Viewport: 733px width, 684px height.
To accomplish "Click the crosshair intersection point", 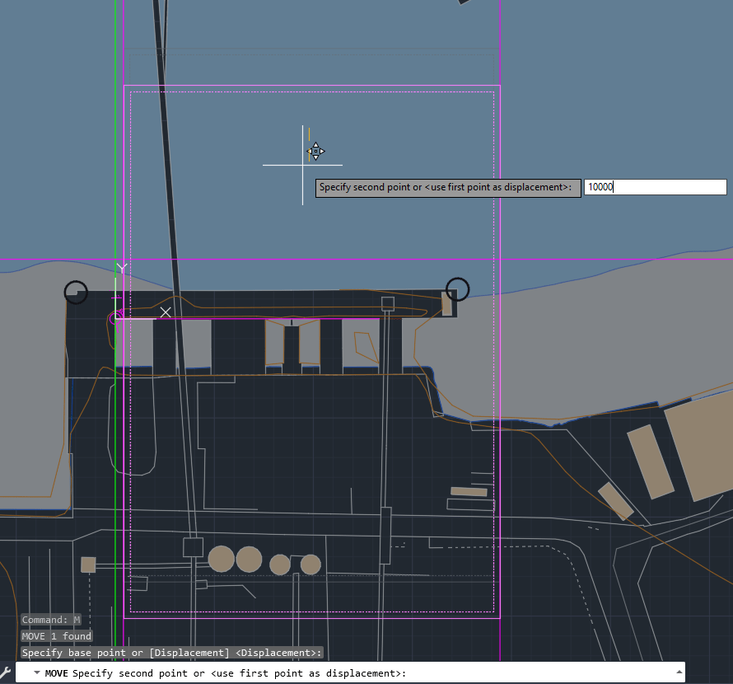I will click(x=302, y=165).
